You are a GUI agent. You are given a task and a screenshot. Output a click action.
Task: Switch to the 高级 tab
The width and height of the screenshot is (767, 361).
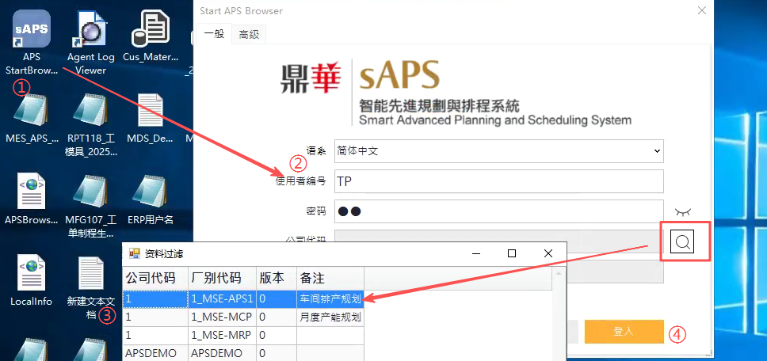tap(249, 35)
